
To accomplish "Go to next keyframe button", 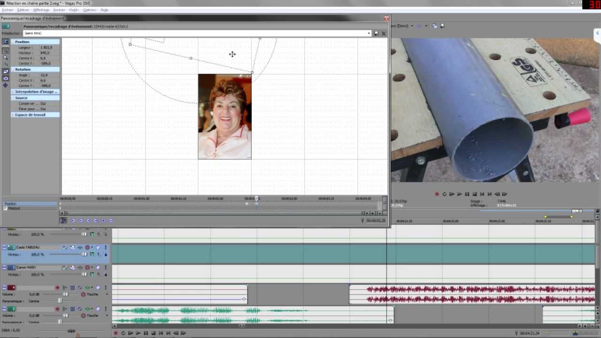I will click(88, 221).
